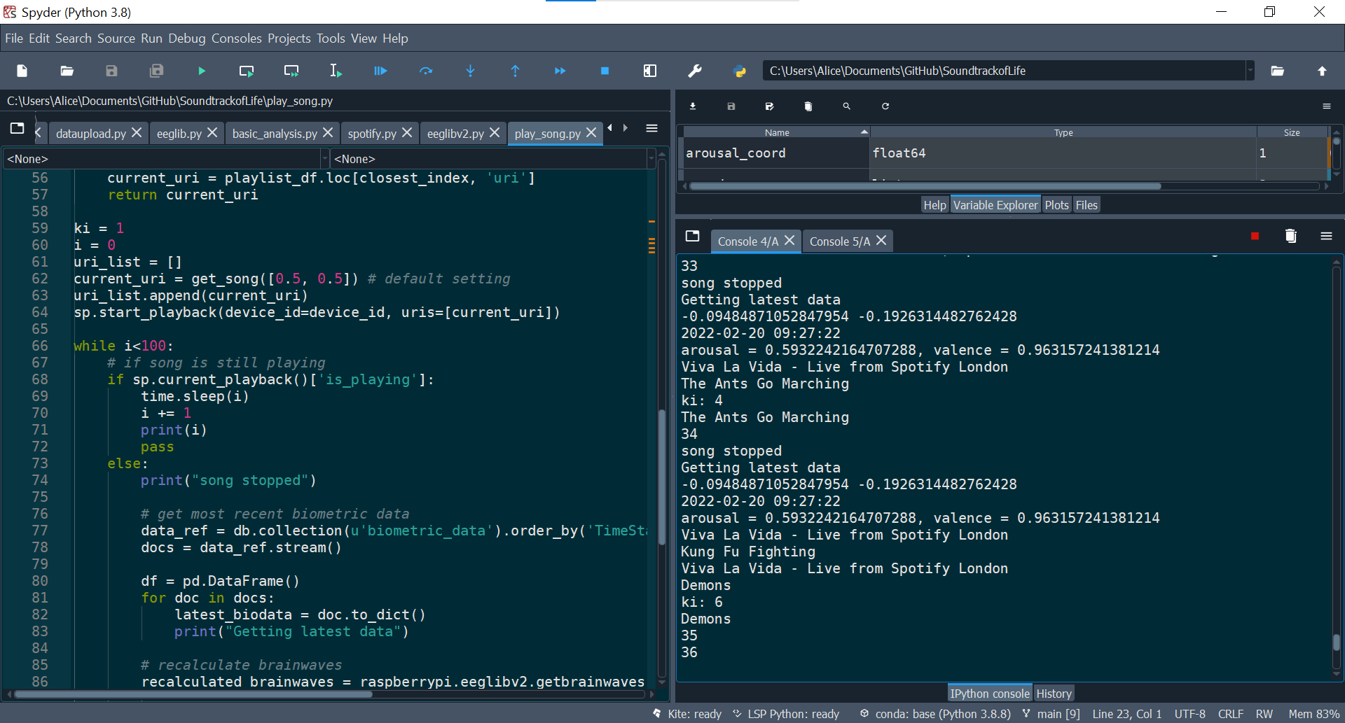Toggle maximize current pane icon
The image size is (1345, 723).
tap(650, 71)
